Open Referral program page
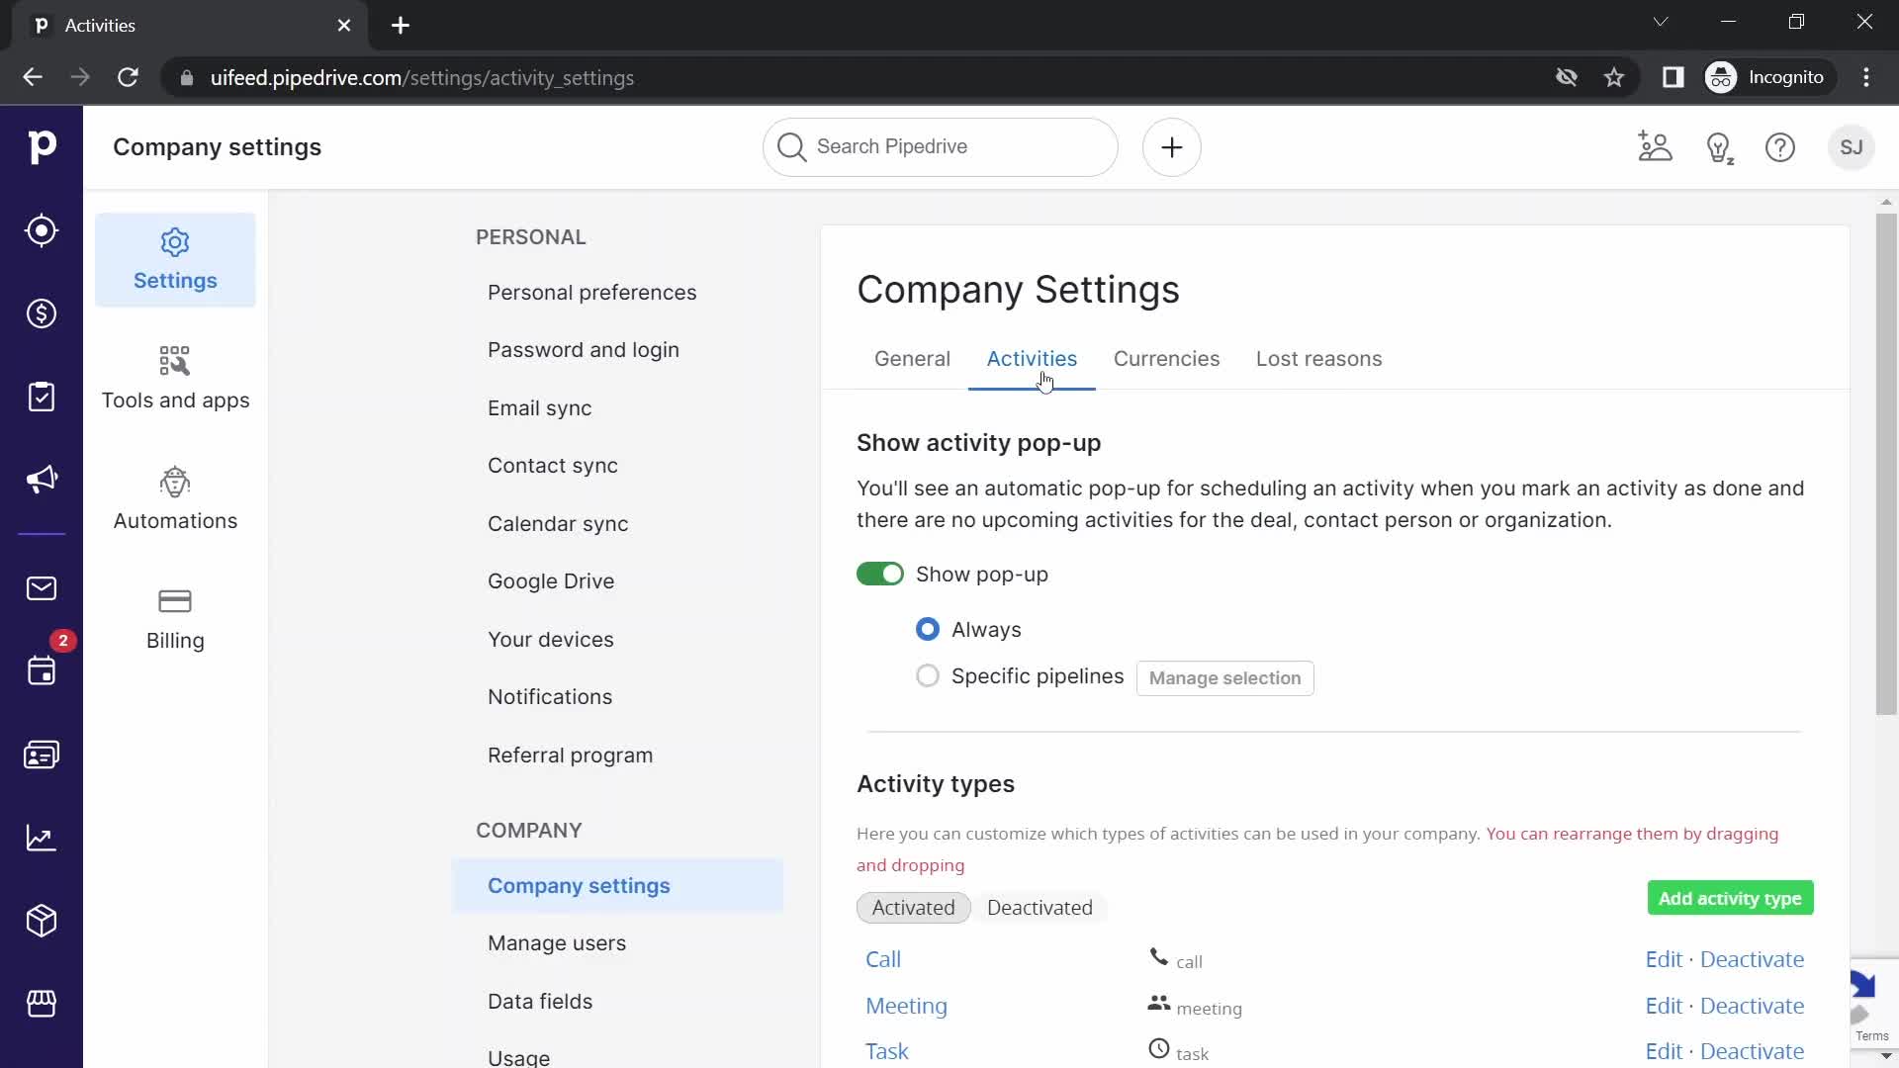Screen dimensions: 1899x1068 [571, 756]
